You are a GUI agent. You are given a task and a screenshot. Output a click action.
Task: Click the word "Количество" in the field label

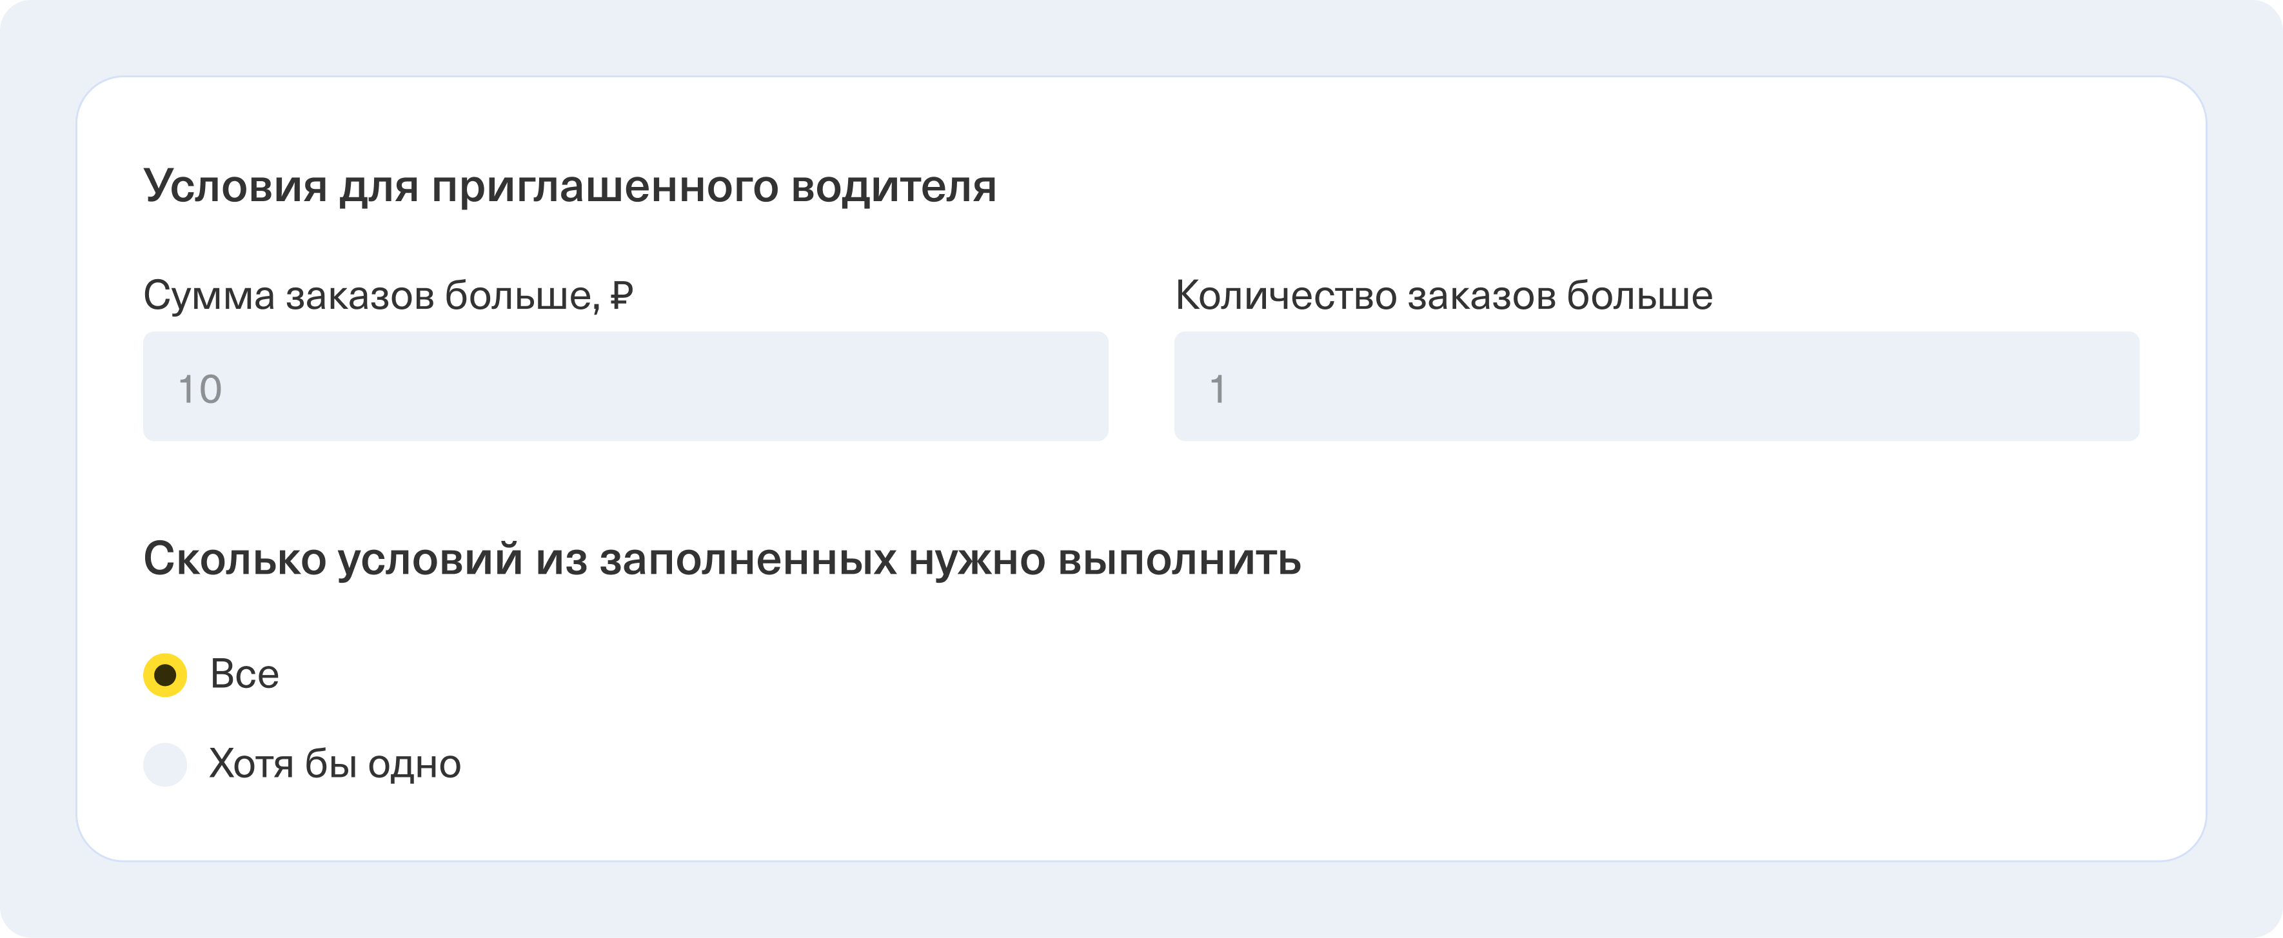1285,296
